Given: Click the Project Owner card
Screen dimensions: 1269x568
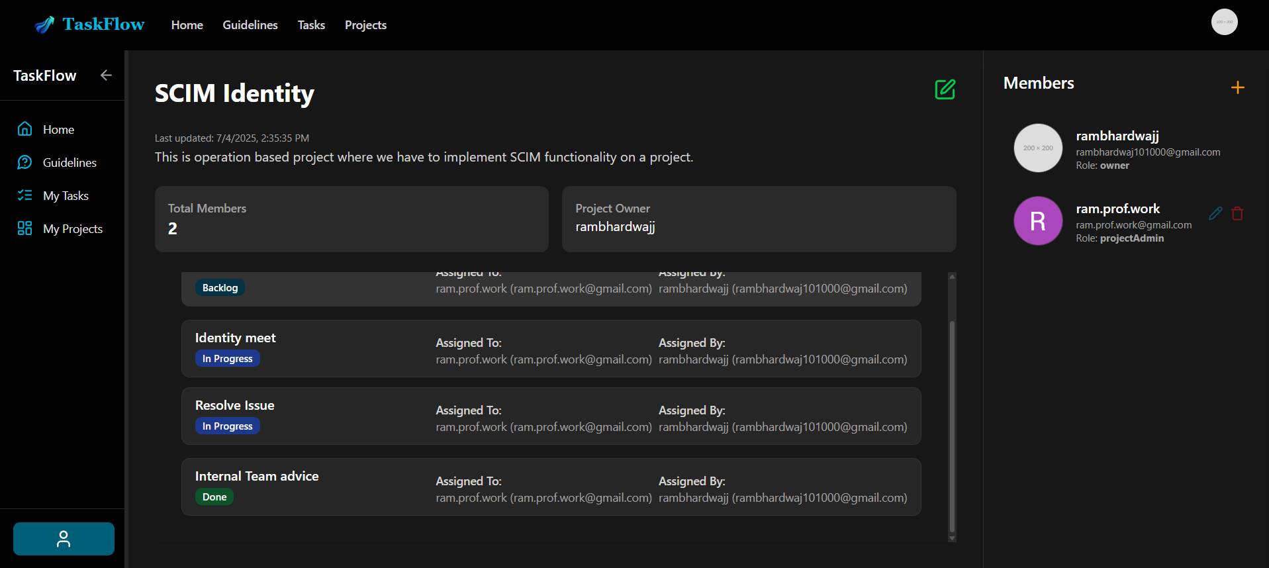Looking at the screenshot, I should 759,219.
